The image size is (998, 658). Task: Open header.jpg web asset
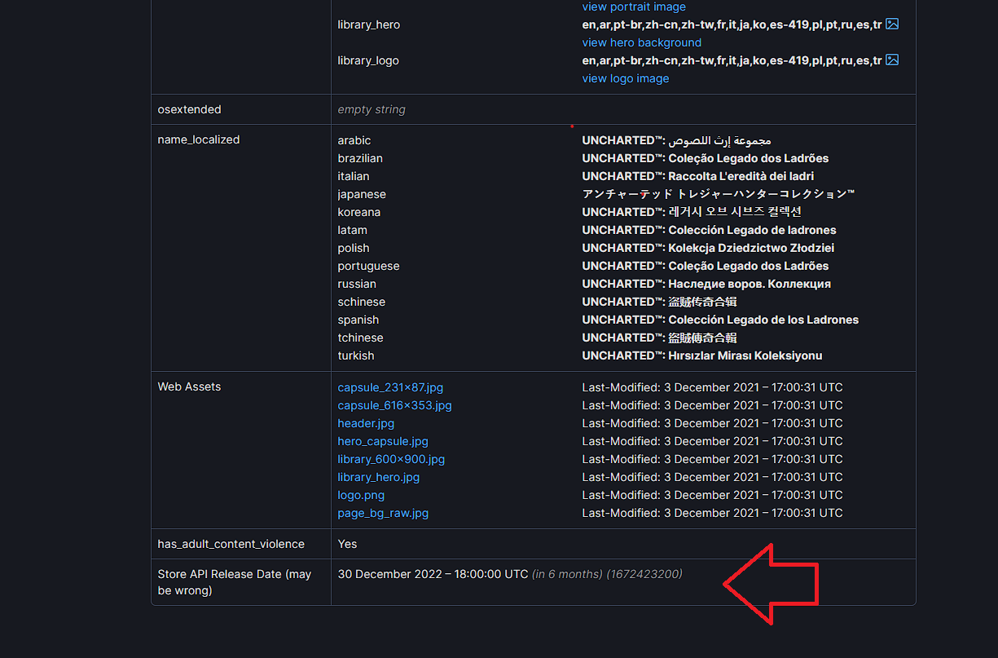(366, 423)
